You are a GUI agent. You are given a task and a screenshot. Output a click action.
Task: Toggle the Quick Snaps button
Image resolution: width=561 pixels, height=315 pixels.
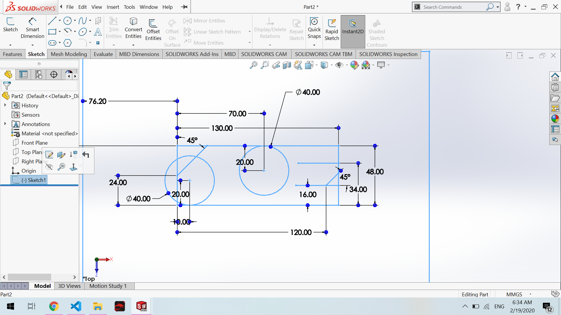click(314, 28)
